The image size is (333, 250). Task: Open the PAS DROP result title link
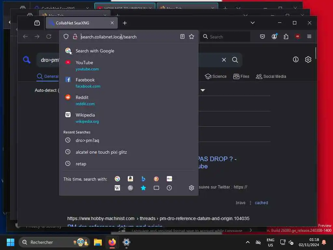tap(217, 163)
